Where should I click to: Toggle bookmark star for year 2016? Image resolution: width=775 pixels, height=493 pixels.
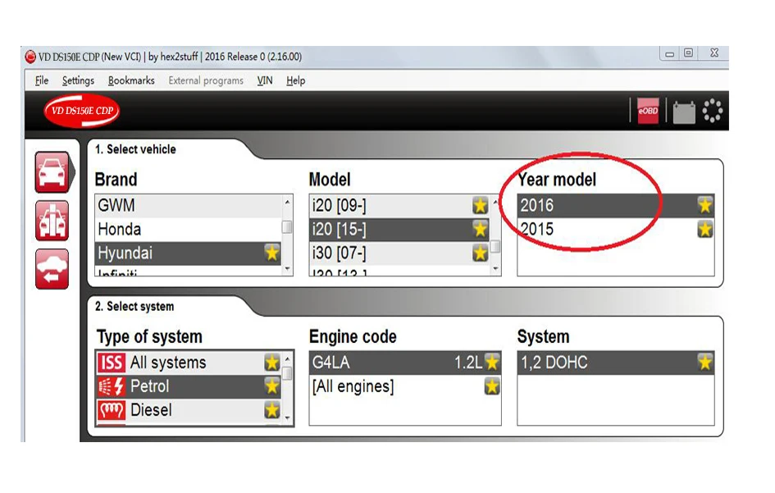pos(704,205)
